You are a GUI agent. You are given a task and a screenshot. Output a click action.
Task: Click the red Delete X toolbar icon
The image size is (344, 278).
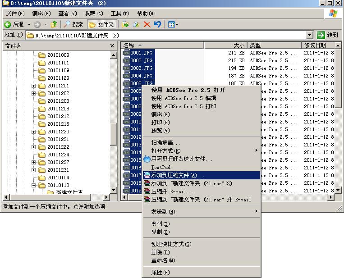[147, 24]
